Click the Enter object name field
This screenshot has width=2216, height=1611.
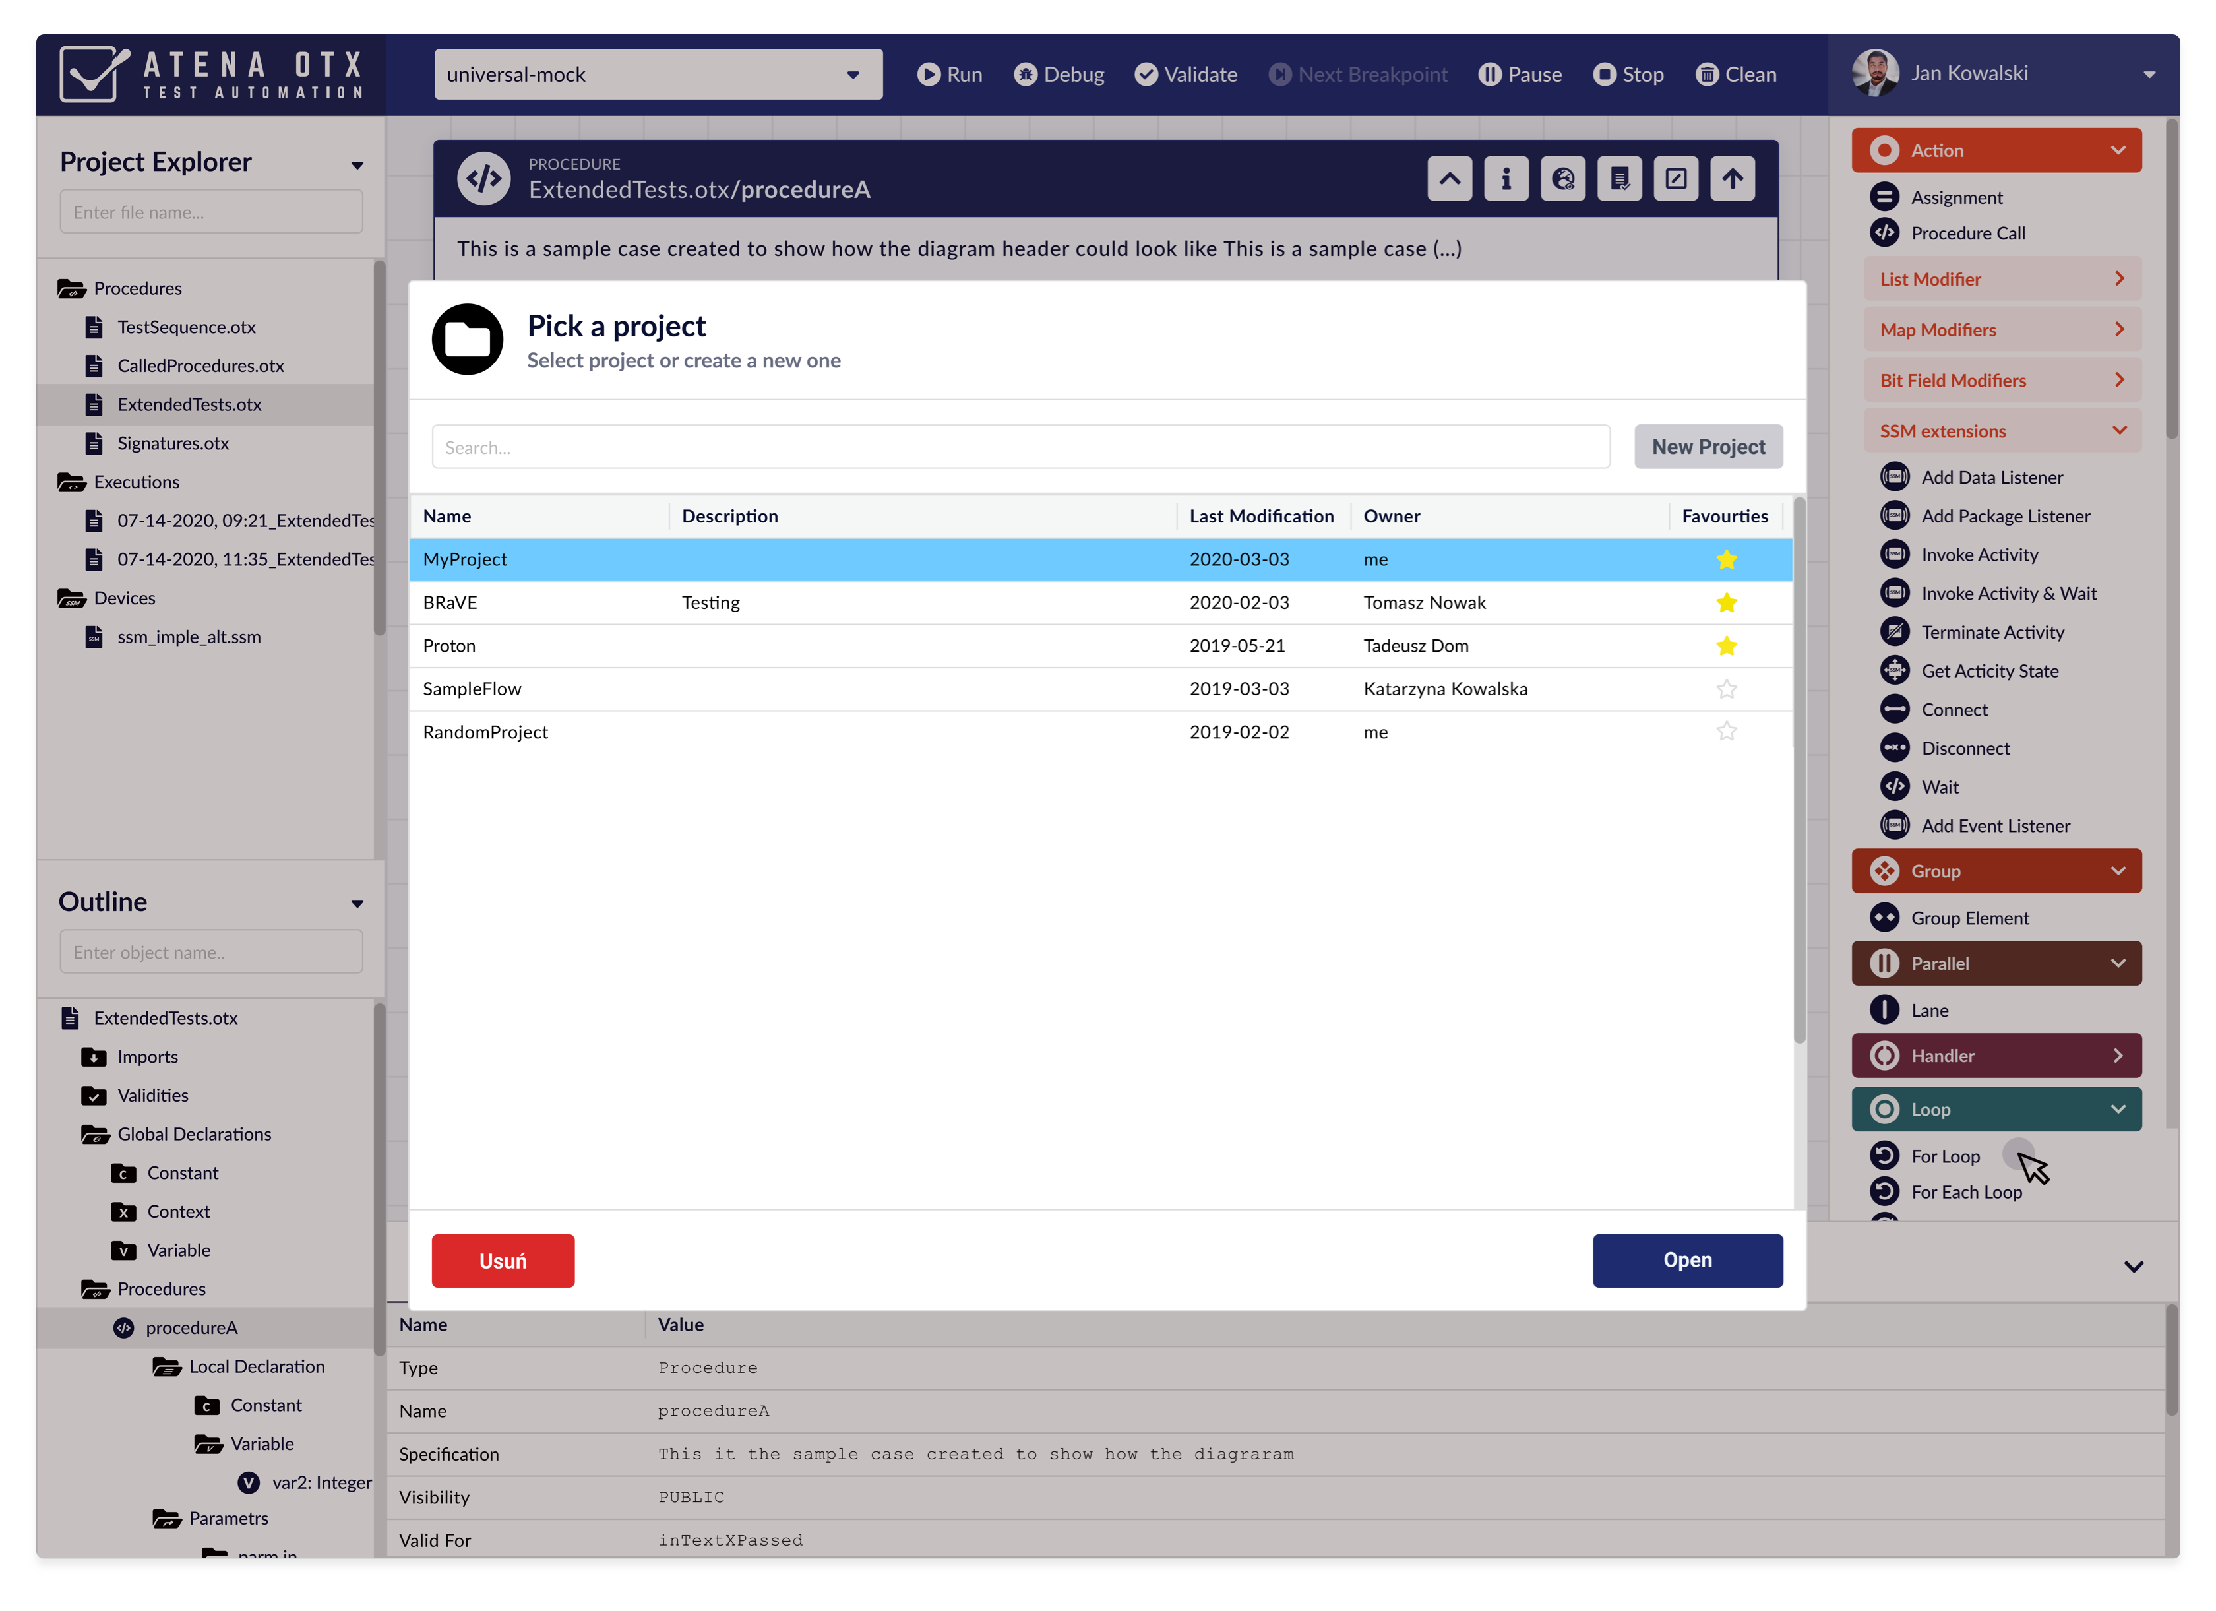[x=211, y=952]
